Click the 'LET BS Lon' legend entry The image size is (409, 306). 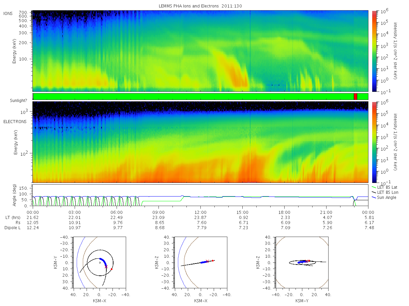(x=385, y=192)
